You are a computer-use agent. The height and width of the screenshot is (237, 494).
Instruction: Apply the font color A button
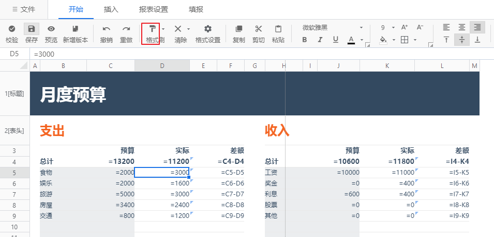(351, 40)
